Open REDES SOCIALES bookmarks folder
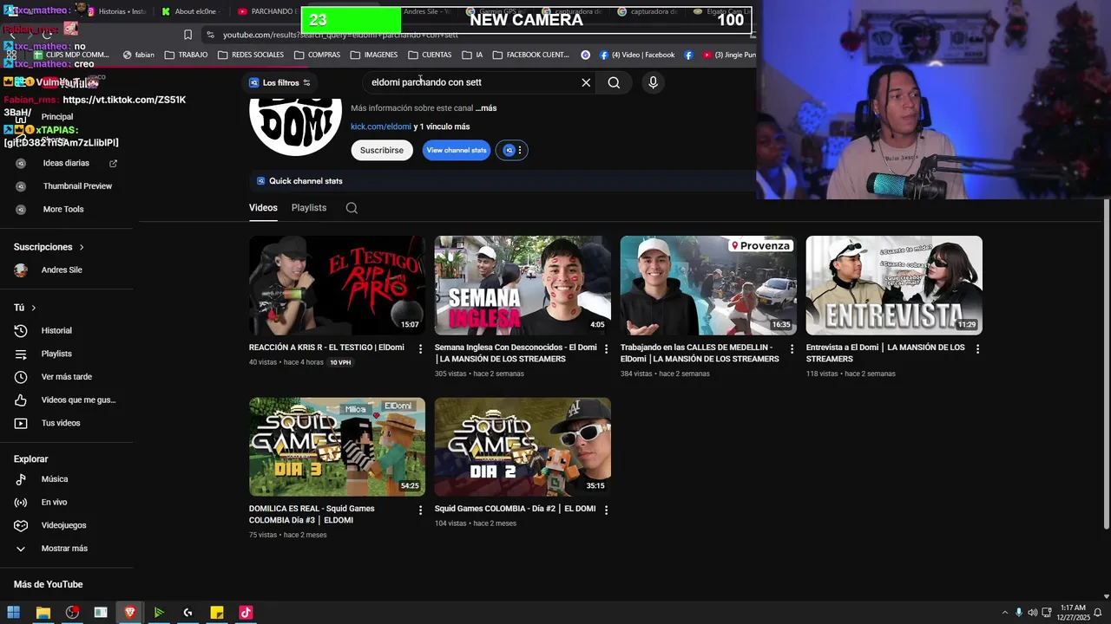The image size is (1111, 624). [251, 55]
